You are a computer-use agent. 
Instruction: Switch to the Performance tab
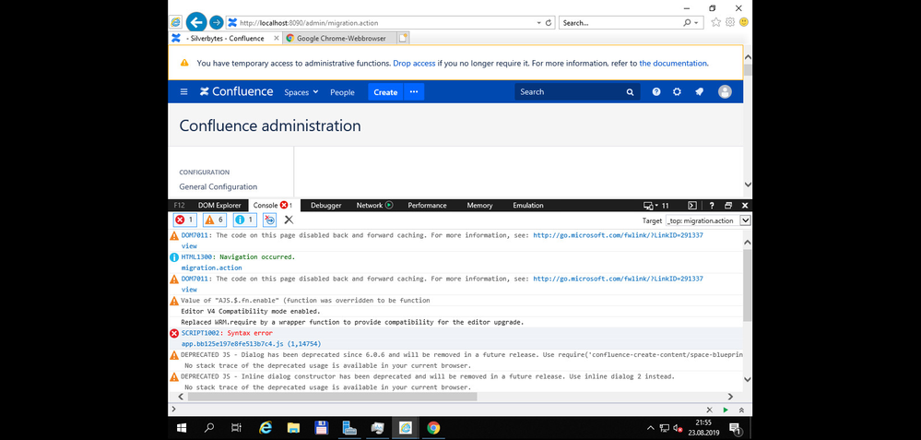click(427, 206)
